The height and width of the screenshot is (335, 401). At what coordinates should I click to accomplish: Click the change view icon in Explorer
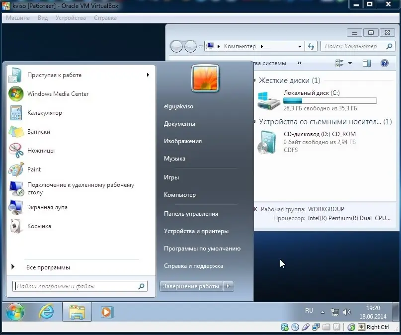click(339, 63)
